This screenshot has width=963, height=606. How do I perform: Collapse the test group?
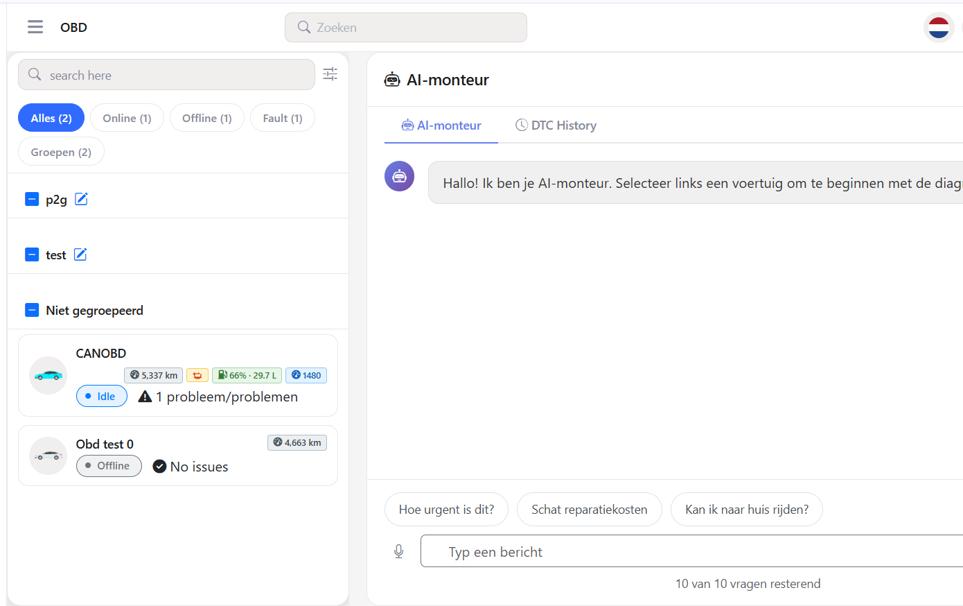[x=32, y=254]
